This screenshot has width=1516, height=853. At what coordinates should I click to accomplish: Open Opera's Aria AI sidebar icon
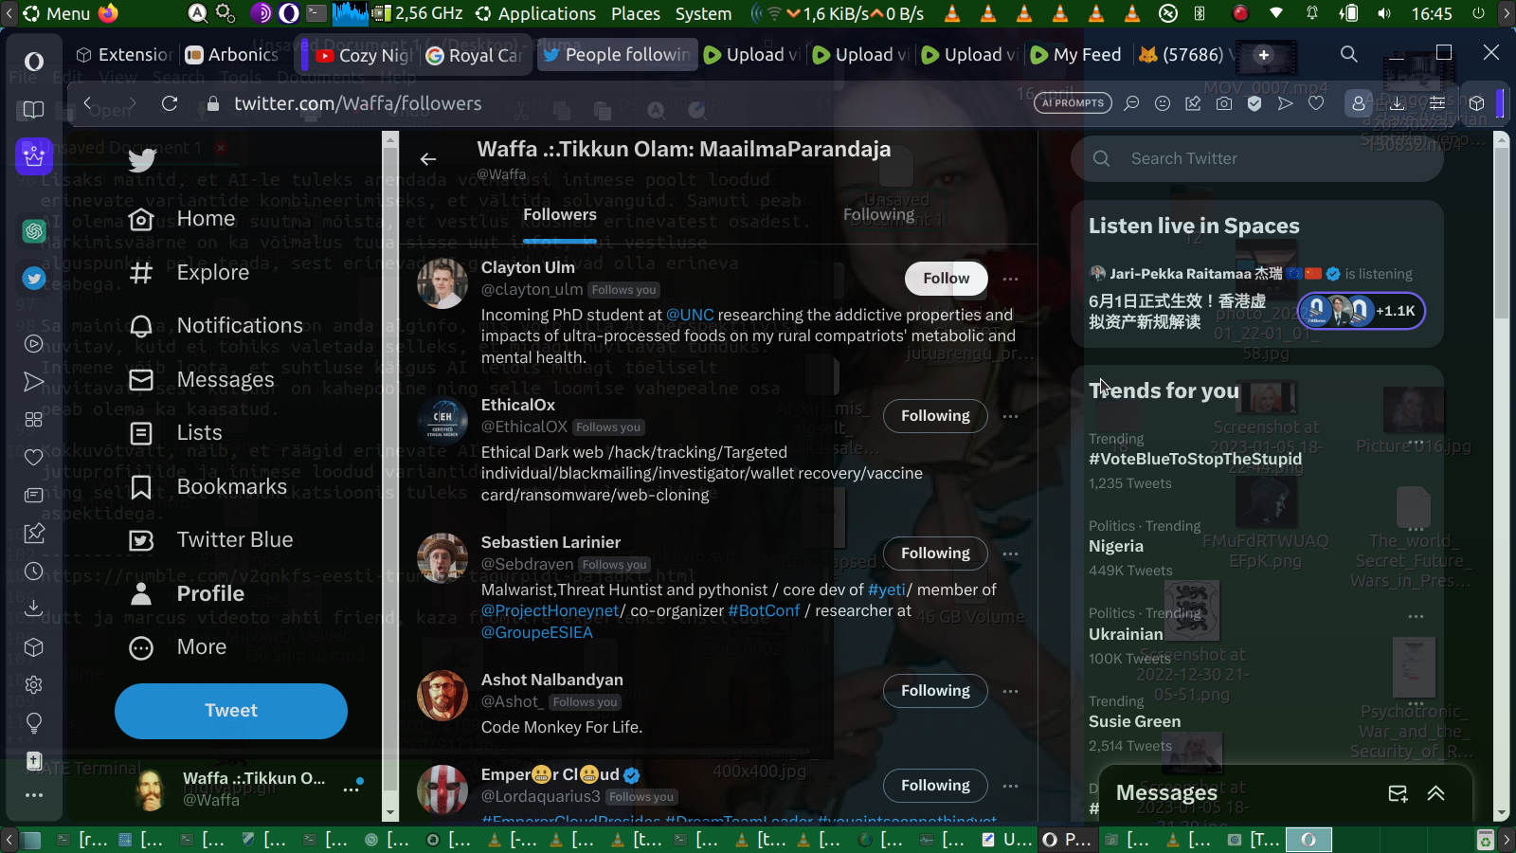pos(34,154)
